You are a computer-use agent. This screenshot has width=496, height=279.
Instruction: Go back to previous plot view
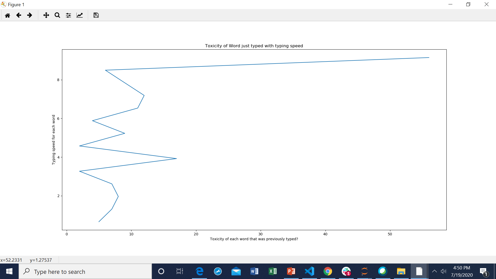coord(19,15)
